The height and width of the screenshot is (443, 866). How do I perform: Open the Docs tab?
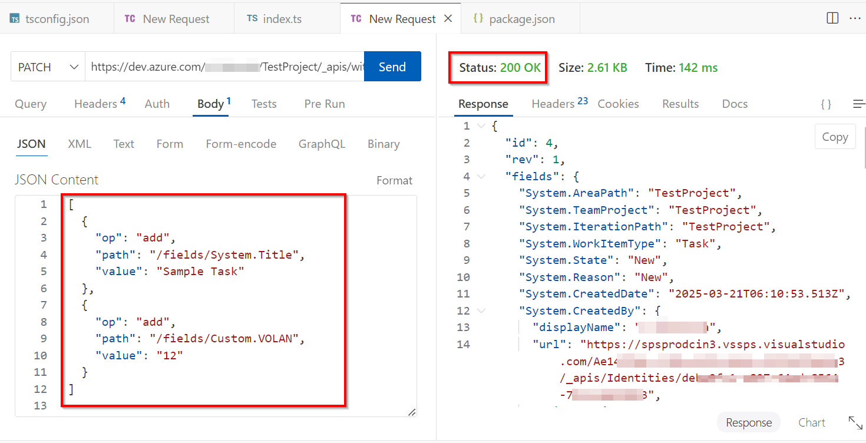(735, 104)
